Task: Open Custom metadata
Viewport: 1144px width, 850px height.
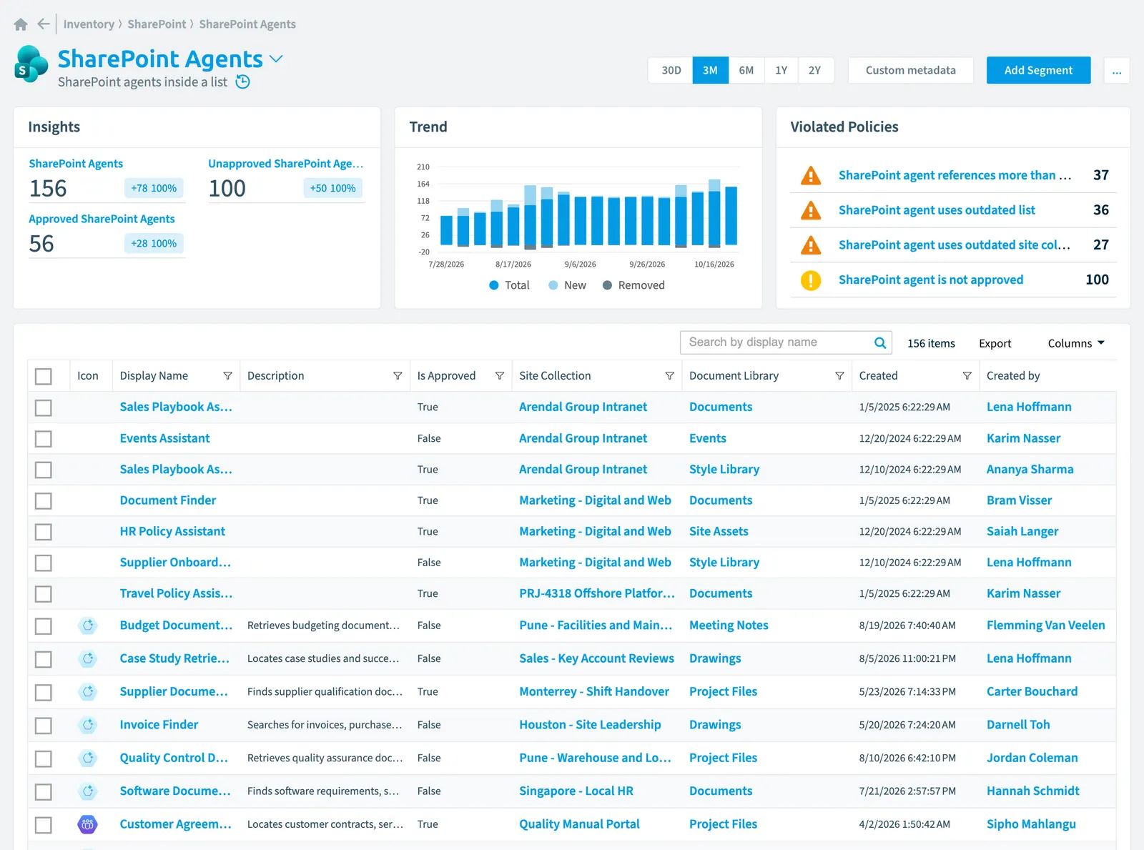Action: [x=910, y=70]
